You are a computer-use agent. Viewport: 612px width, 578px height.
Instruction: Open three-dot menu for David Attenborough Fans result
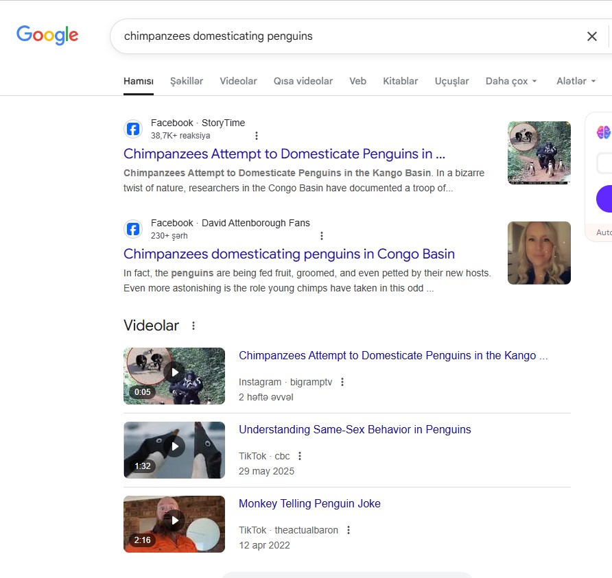pyautogui.click(x=322, y=236)
